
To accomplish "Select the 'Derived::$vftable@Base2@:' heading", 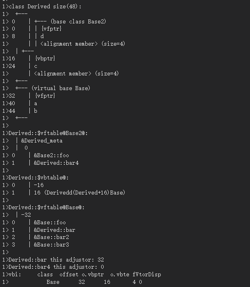I will coord(48,133).
